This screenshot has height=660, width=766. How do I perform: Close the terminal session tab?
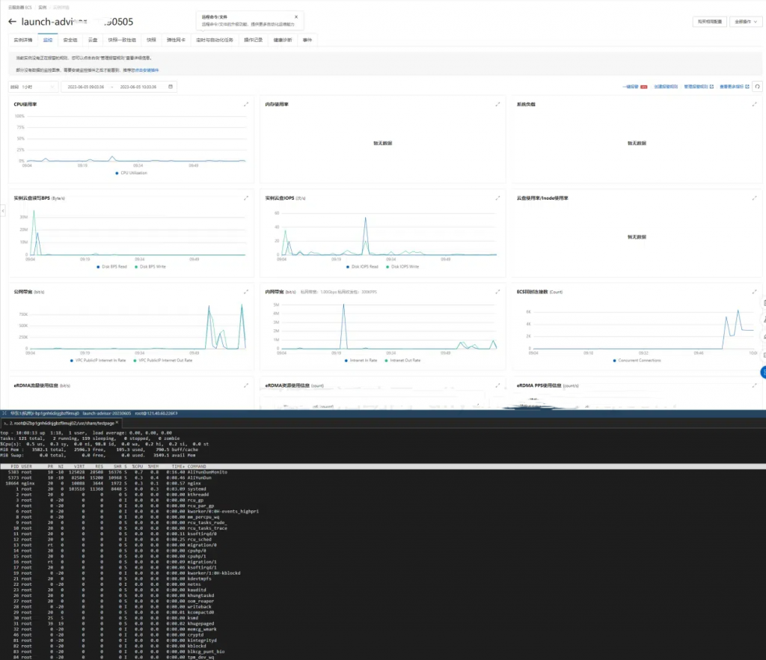pyautogui.click(x=117, y=423)
